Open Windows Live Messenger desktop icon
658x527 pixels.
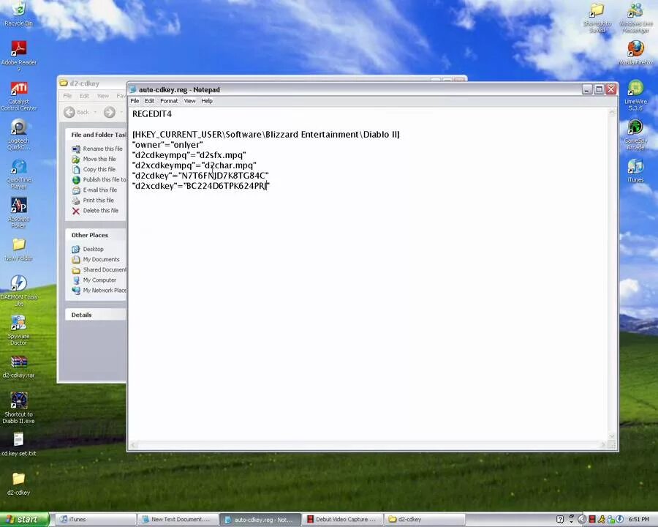[636, 17]
